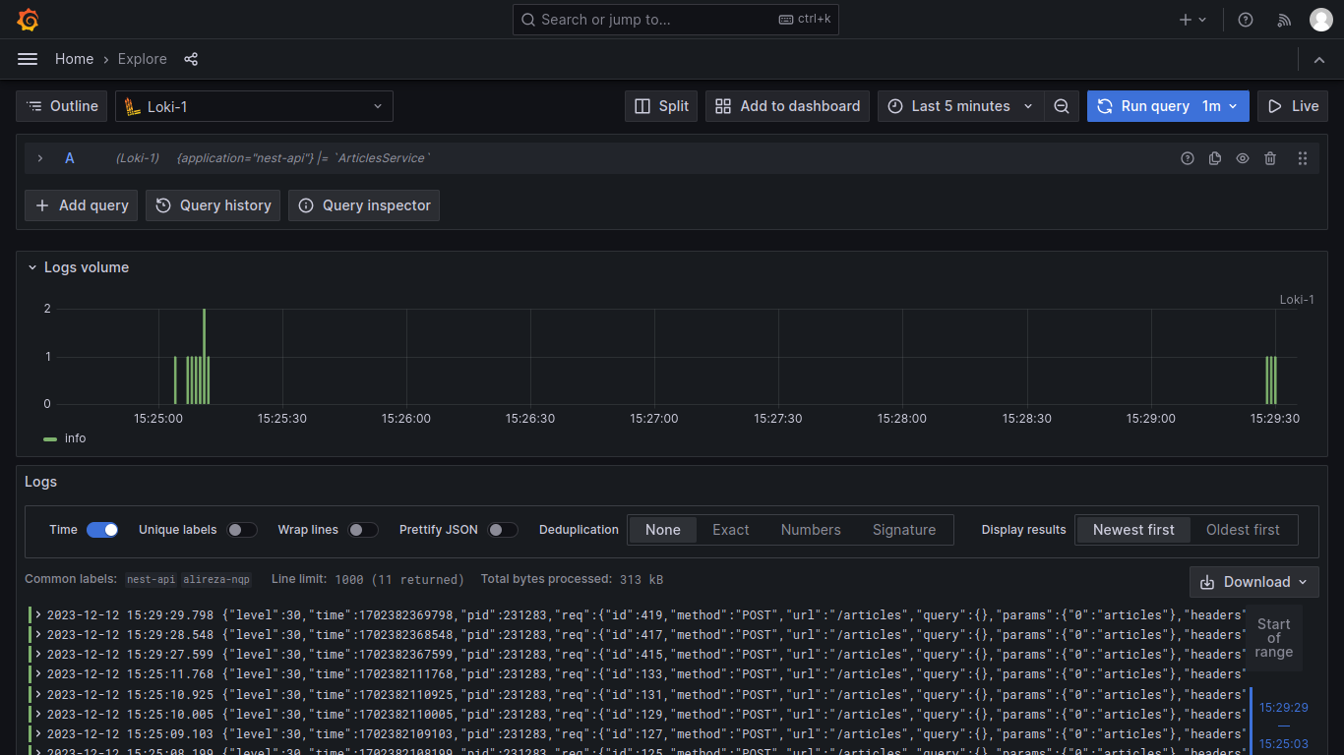Click Run query button
Image resolution: width=1344 pixels, height=755 pixels.
(1143, 106)
